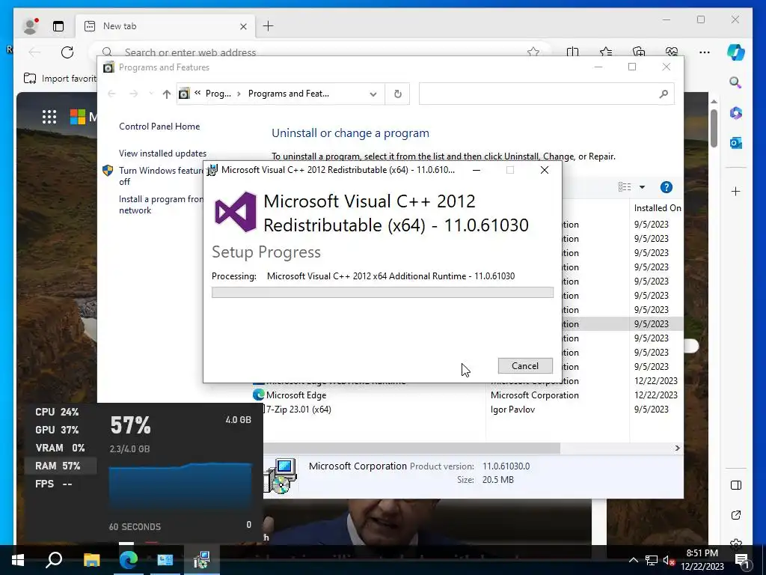Select the 7-Zip 23.01 (x64) row
Image resolution: width=766 pixels, height=575 pixels.
click(x=468, y=410)
